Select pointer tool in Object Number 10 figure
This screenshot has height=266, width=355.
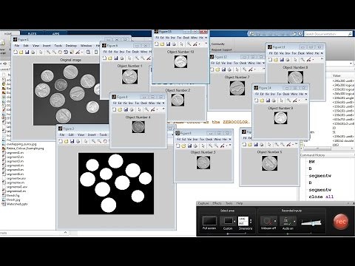click(182, 44)
